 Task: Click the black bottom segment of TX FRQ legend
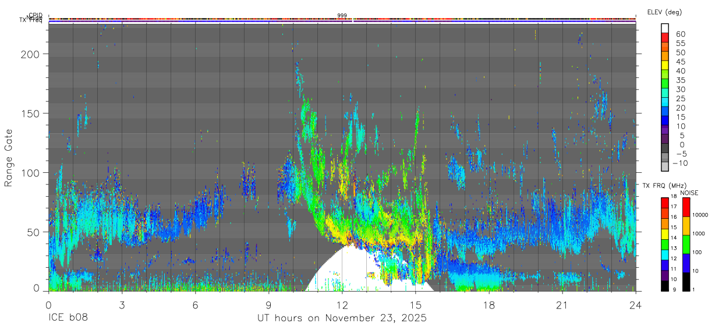[x=665, y=286]
